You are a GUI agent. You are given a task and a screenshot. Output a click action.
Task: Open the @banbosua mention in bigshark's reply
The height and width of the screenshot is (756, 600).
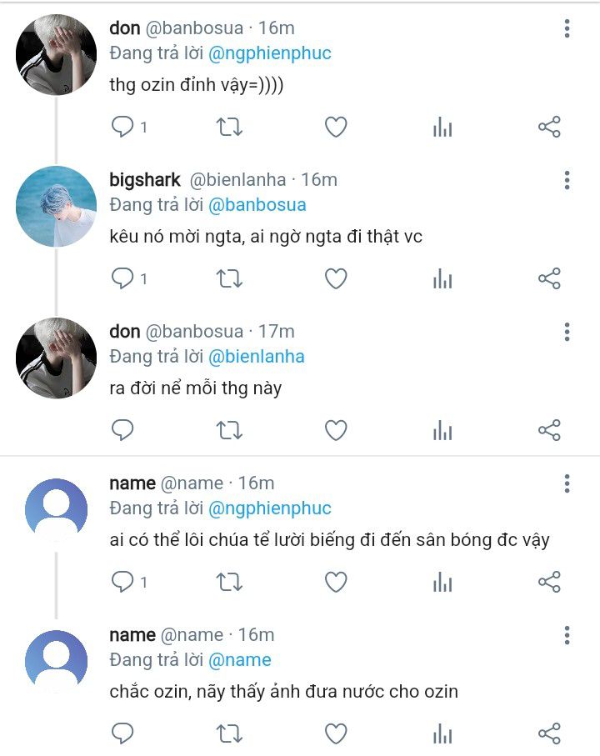(257, 205)
